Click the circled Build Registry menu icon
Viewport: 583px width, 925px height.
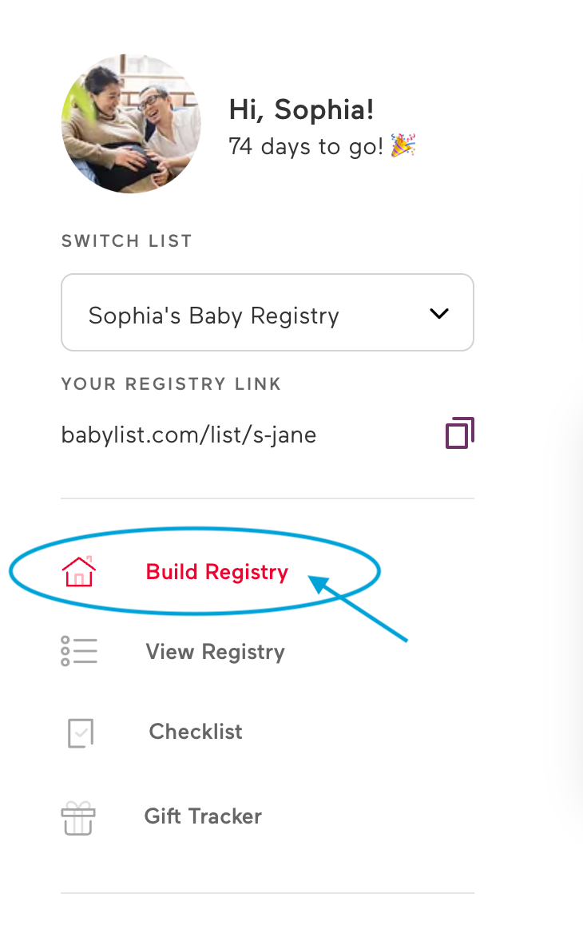79,571
